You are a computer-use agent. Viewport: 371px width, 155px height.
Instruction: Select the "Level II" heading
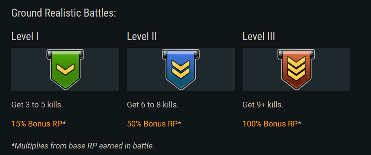[x=142, y=36]
